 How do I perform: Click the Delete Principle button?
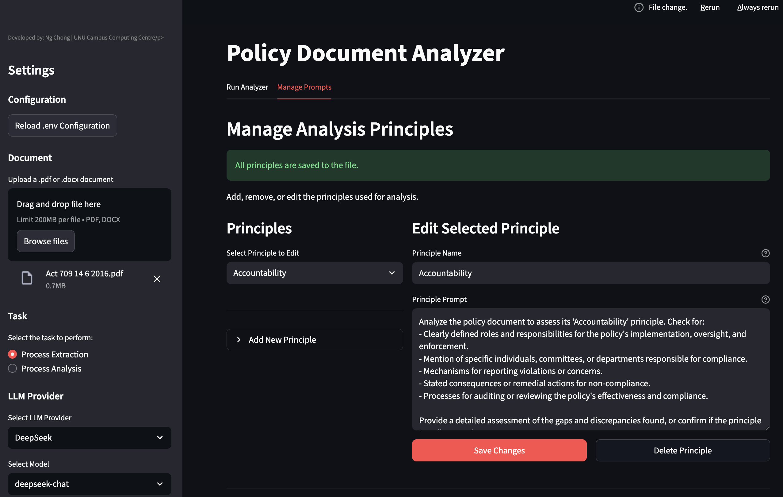click(682, 450)
